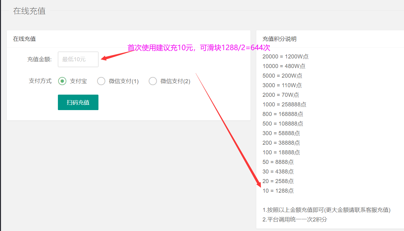Image resolution: width=404 pixels, height=231 pixels.
Task: Click the 1000 = 258888点 row
Action: pos(284,105)
